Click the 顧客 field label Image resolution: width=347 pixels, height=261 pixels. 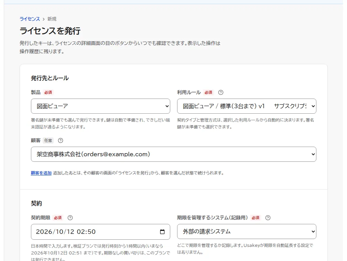(36, 140)
